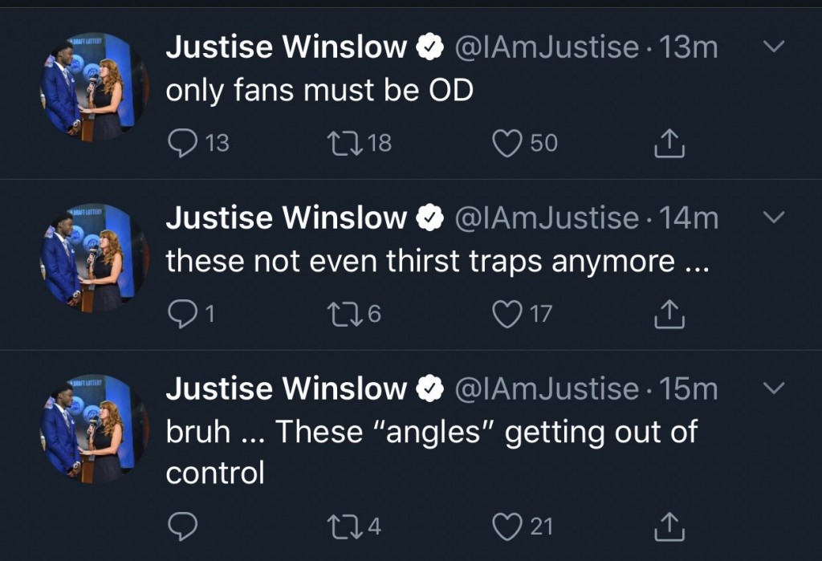Open the @IAmJustise handle on the 13m tweet
This screenshot has height=561, width=822.
[x=547, y=48]
